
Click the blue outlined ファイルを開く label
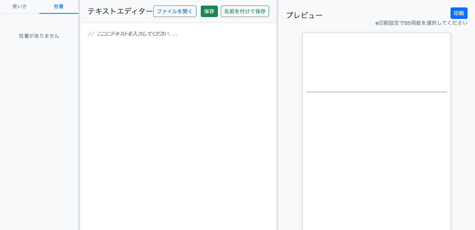click(x=174, y=11)
